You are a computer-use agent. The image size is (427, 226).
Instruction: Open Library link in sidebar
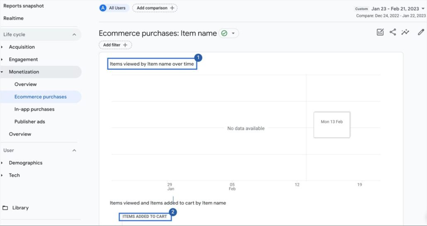point(20,208)
